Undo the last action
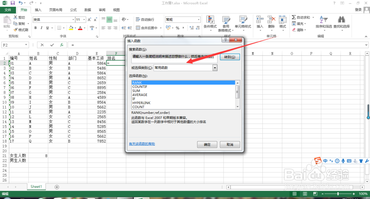The image size is (370, 199). (20, 3)
